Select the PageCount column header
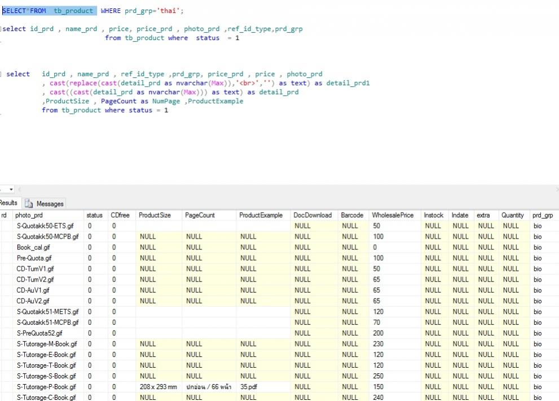Screen dimensions: 559x401 pos(200,215)
